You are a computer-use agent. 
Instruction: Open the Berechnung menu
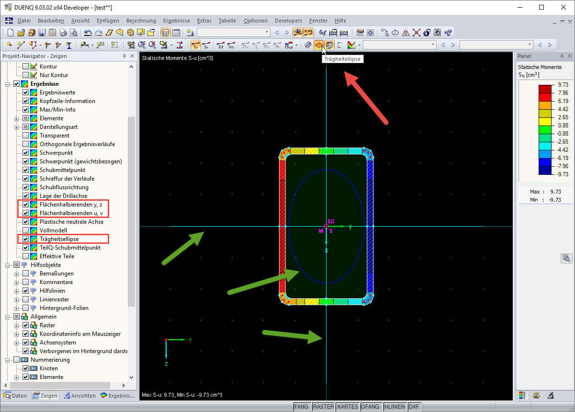pos(141,21)
